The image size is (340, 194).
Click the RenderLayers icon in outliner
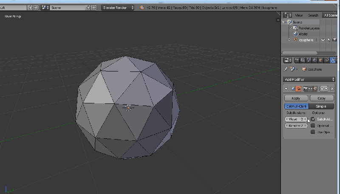295,28
